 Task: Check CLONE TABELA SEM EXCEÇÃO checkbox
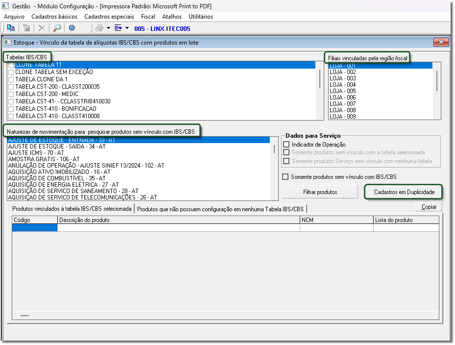click(11, 72)
